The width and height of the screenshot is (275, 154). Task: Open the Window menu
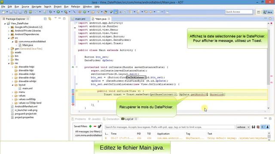coord(87,7)
